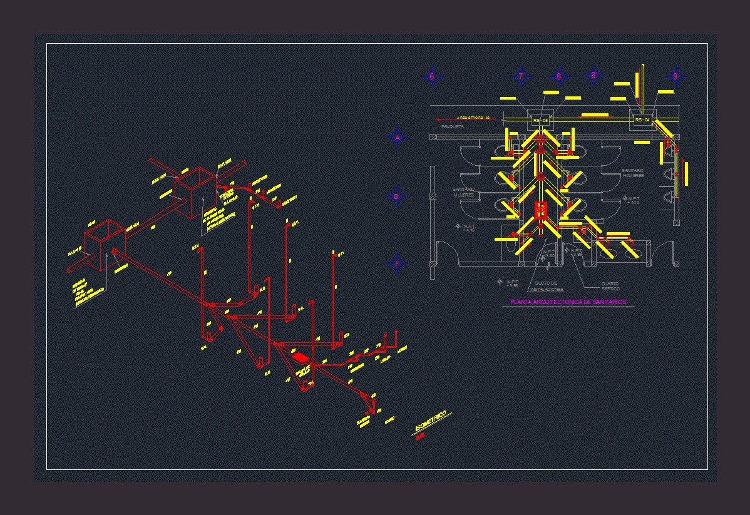Select the DUCTO DE INSTALACIONES label

[547, 287]
